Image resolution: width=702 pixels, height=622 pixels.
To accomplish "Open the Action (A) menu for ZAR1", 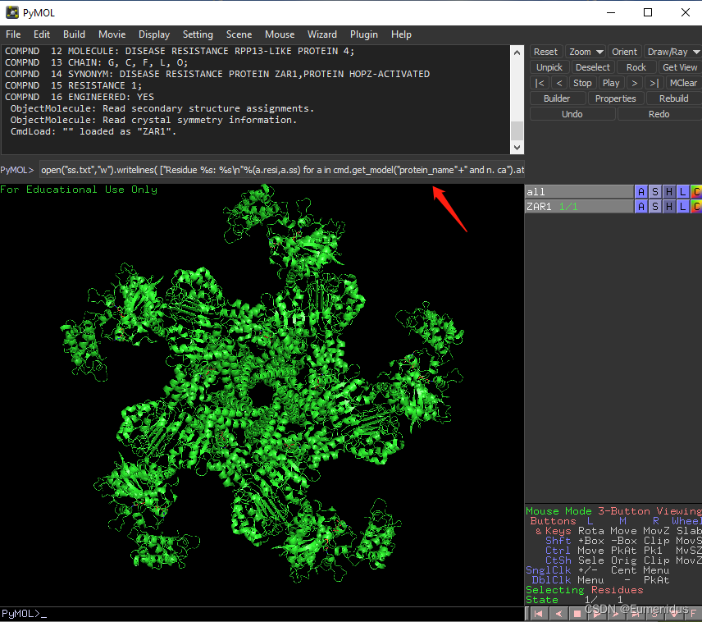I will coord(641,207).
